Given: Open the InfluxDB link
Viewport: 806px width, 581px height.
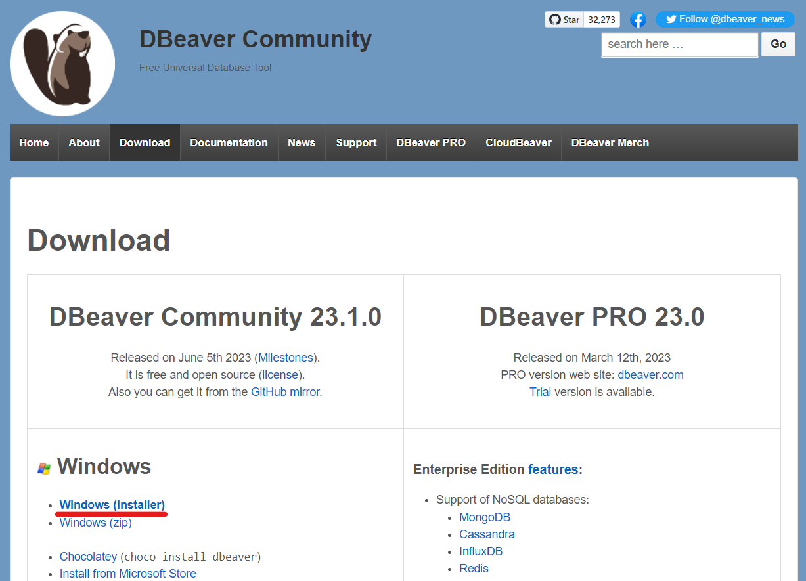Looking at the screenshot, I should coord(481,551).
